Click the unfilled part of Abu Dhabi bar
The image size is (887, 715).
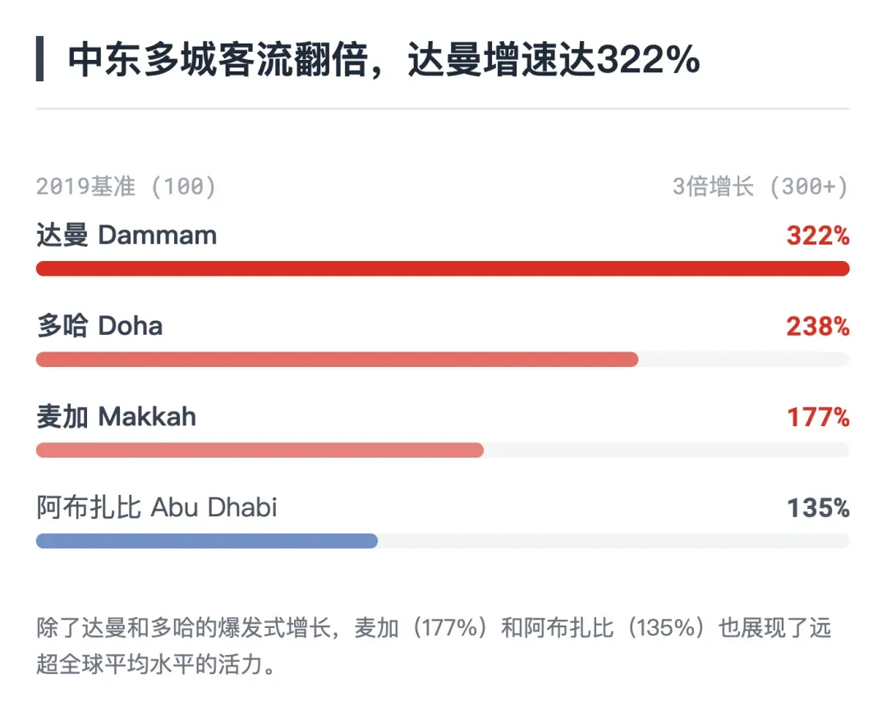[614, 541]
